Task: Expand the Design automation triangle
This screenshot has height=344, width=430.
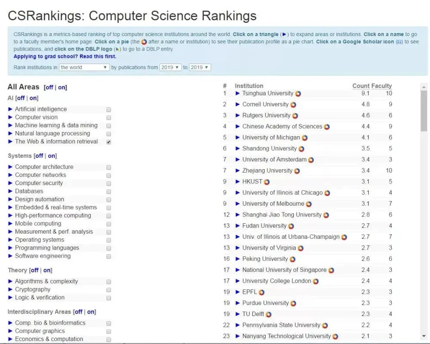Action: pyautogui.click(x=10, y=199)
